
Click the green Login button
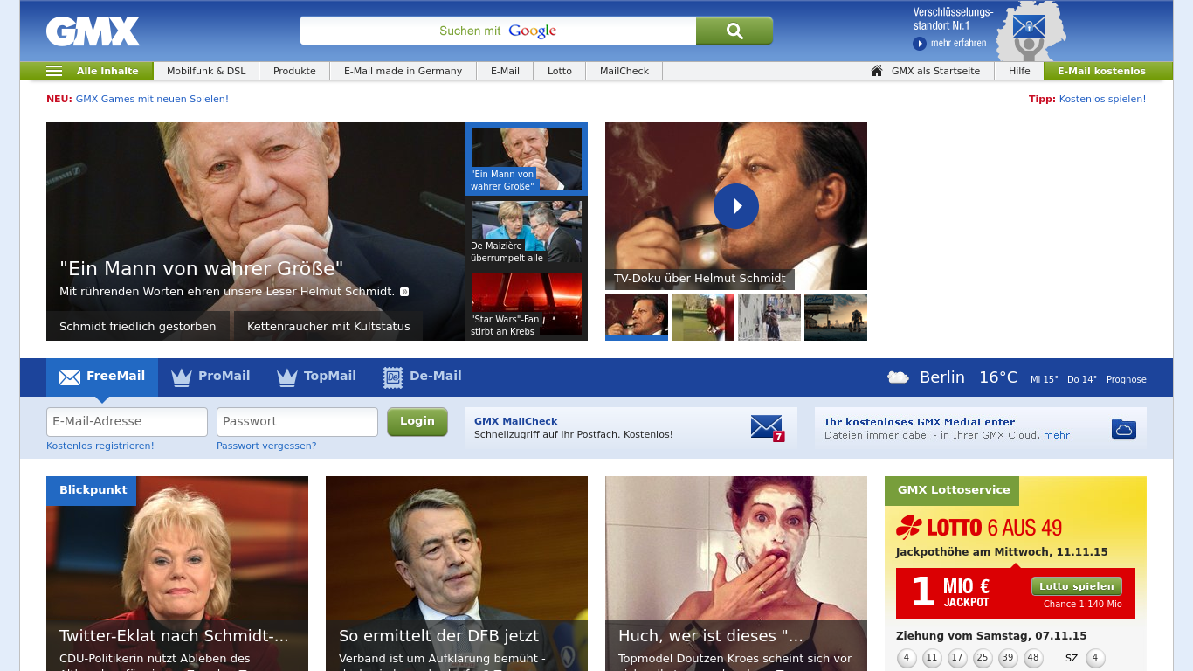[417, 421]
